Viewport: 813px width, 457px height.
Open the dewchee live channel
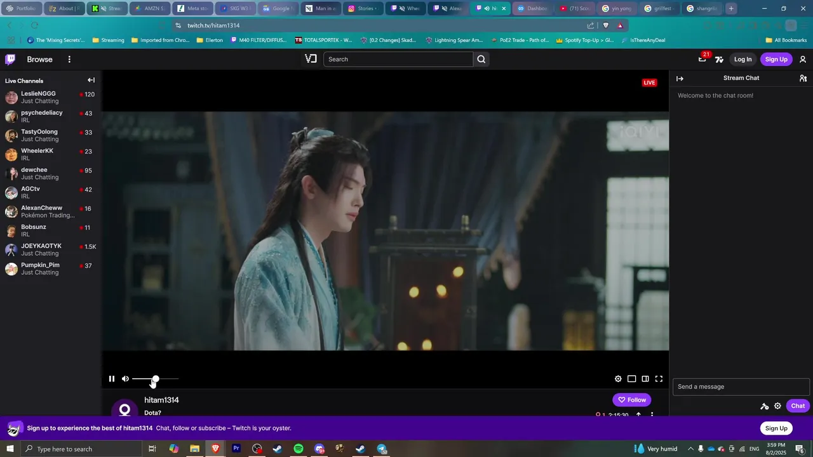coord(51,173)
